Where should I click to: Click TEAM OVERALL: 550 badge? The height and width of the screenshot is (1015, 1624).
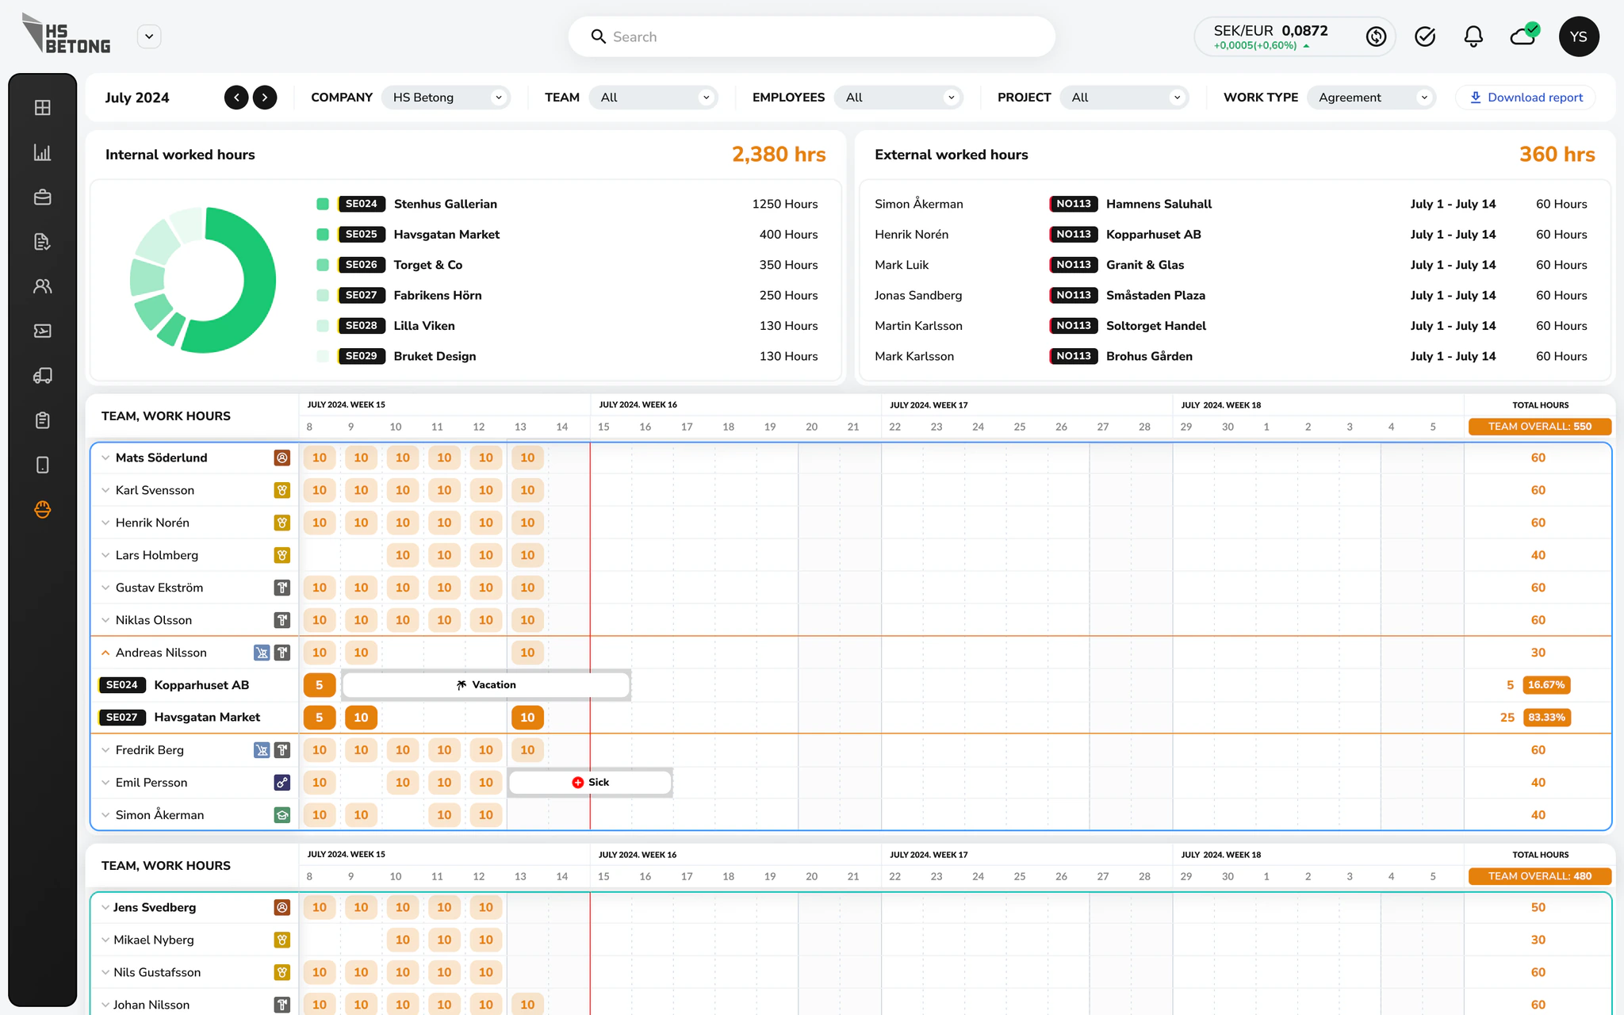1540,427
